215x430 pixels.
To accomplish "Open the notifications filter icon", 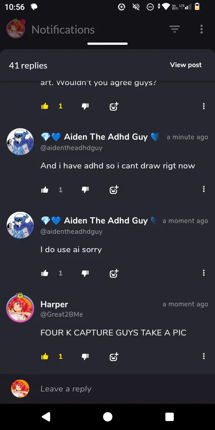I will pyautogui.click(x=174, y=29).
